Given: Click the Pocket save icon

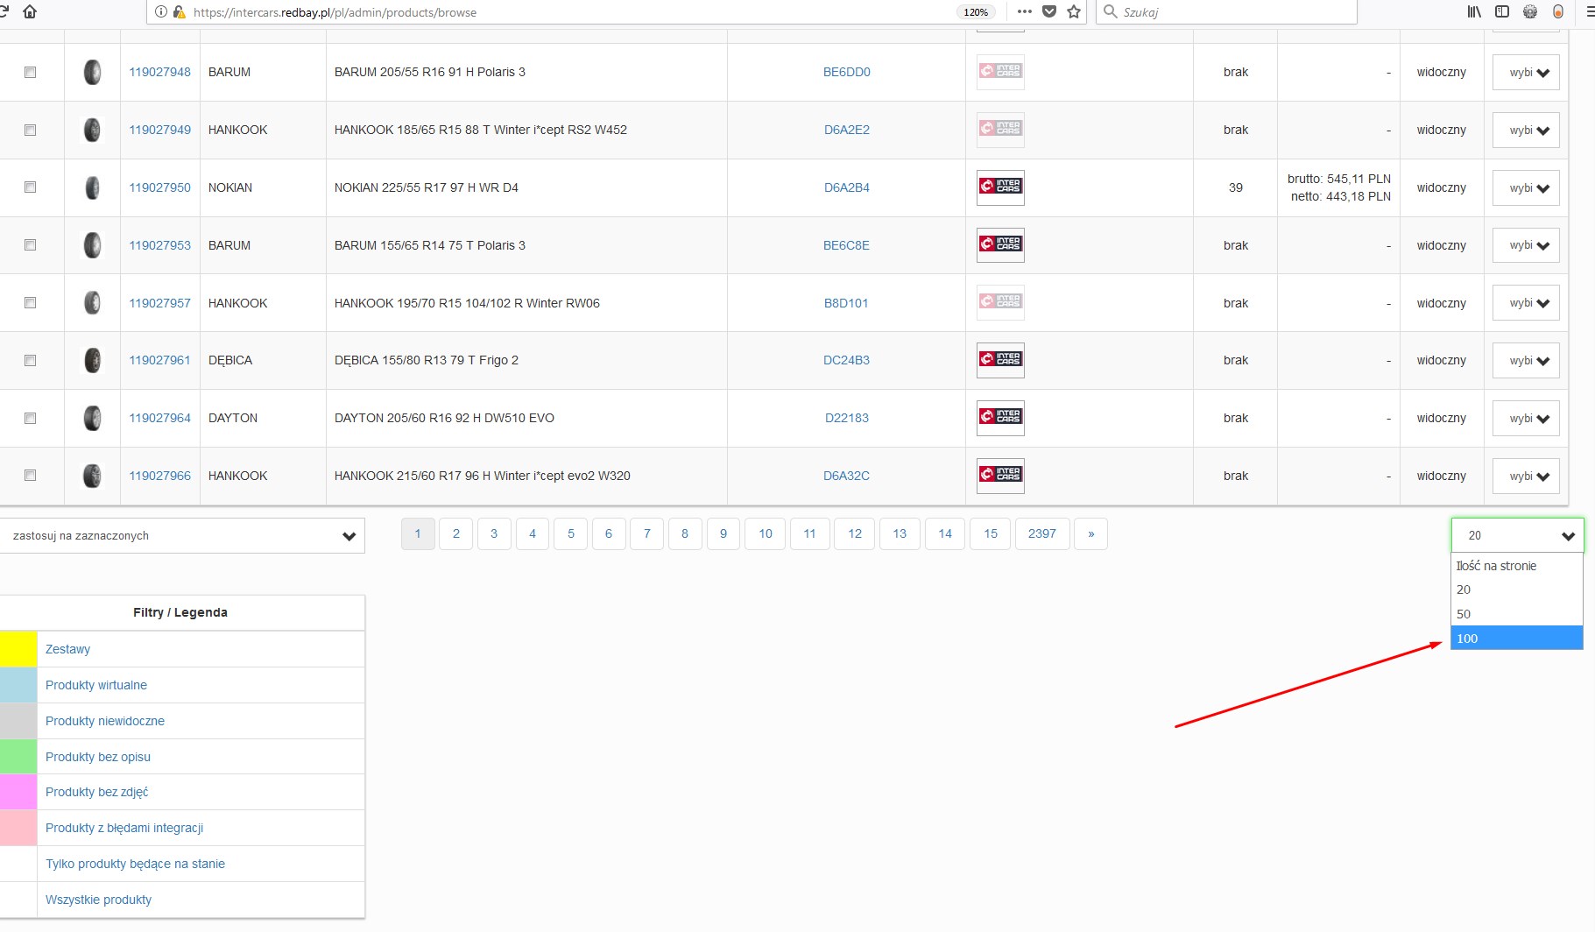Looking at the screenshot, I should point(1049,11).
